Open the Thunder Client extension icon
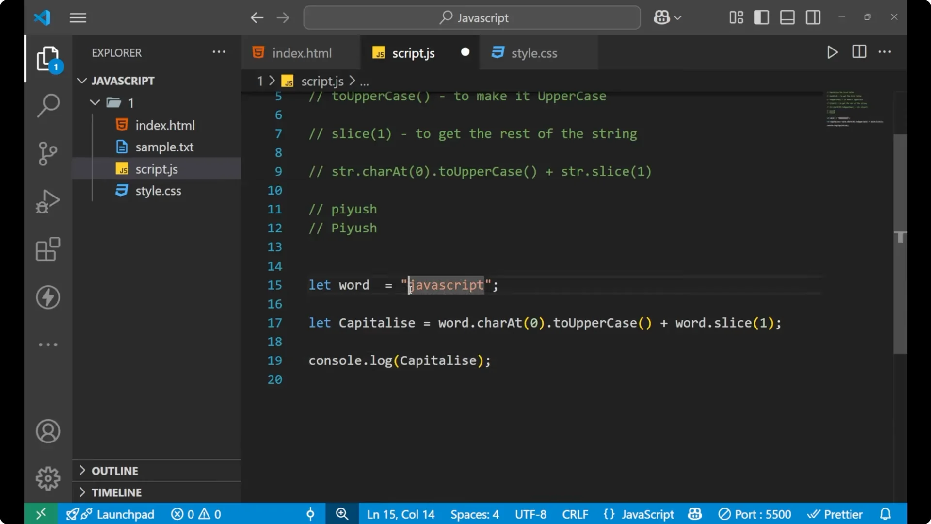 (x=48, y=297)
